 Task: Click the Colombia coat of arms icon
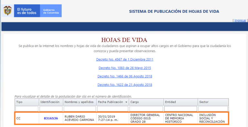coord(8,11)
